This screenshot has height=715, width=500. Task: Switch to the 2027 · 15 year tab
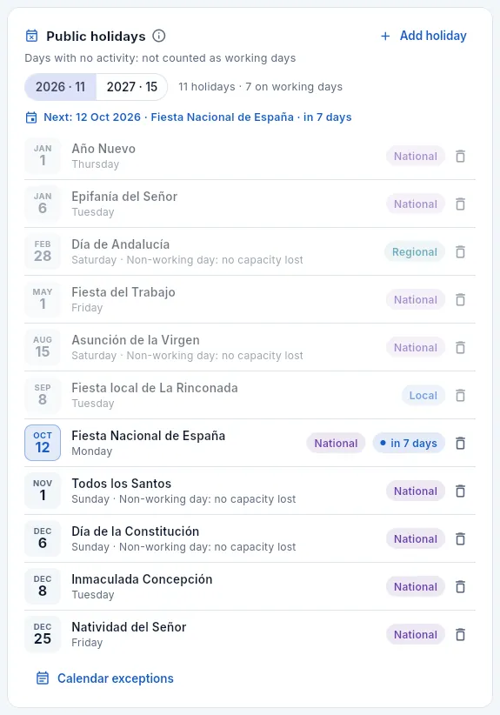click(131, 87)
